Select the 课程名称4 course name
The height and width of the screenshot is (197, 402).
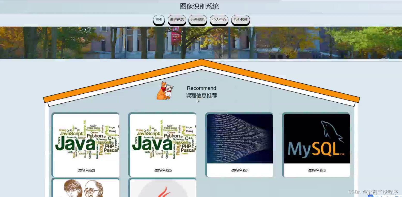point(239,170)
